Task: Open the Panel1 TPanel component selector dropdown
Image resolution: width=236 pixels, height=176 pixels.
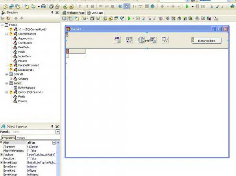Action: click(x=58, y=132)
